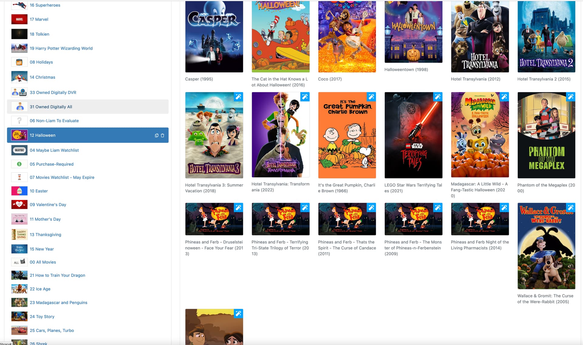Click the duplicate icon on 12 Halloween
Viewport: 583px width, 345px height.
[157, 135]
